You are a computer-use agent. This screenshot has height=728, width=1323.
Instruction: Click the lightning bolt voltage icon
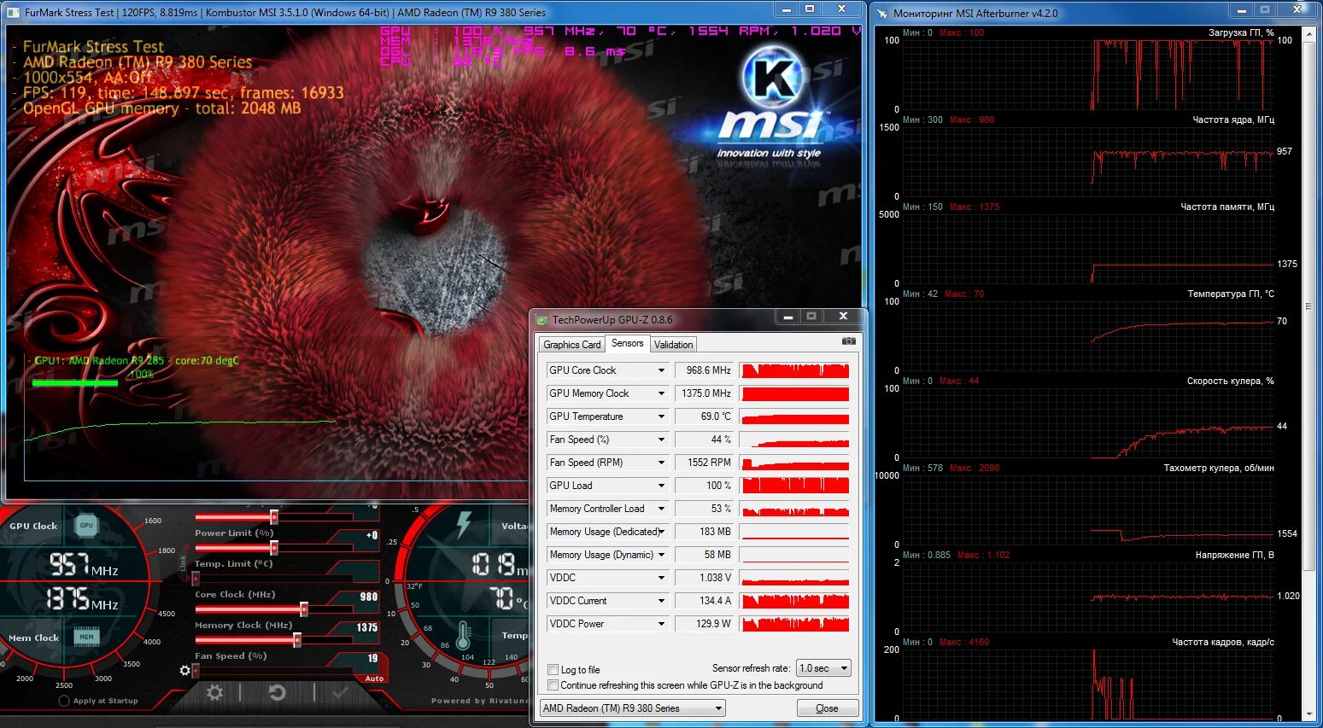pyautogui.click(x=464, y=523)
